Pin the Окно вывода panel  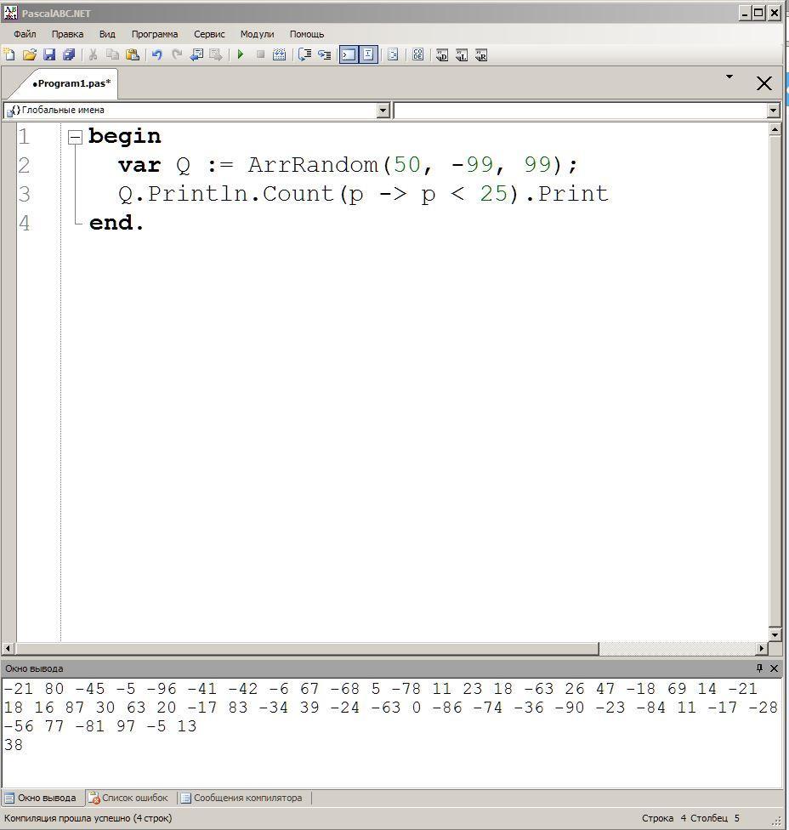pyautogui.click(x=759, y=668)
